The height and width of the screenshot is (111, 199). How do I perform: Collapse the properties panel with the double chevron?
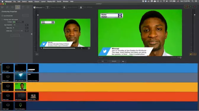pyautogui.click(x=32, y=34)
